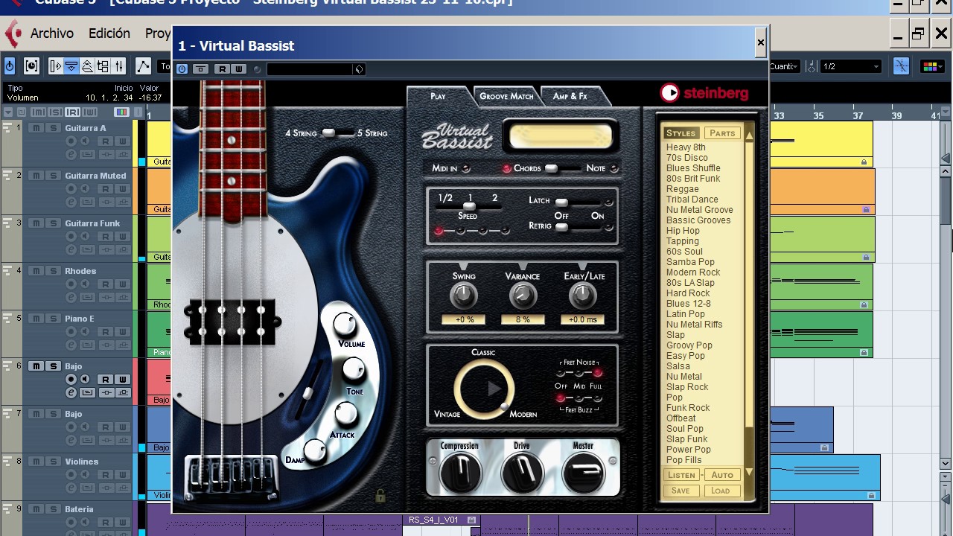The image size is (953, 536).
Task: Click the global Write automation icon above tracks
Action: [x=90, y=112]
